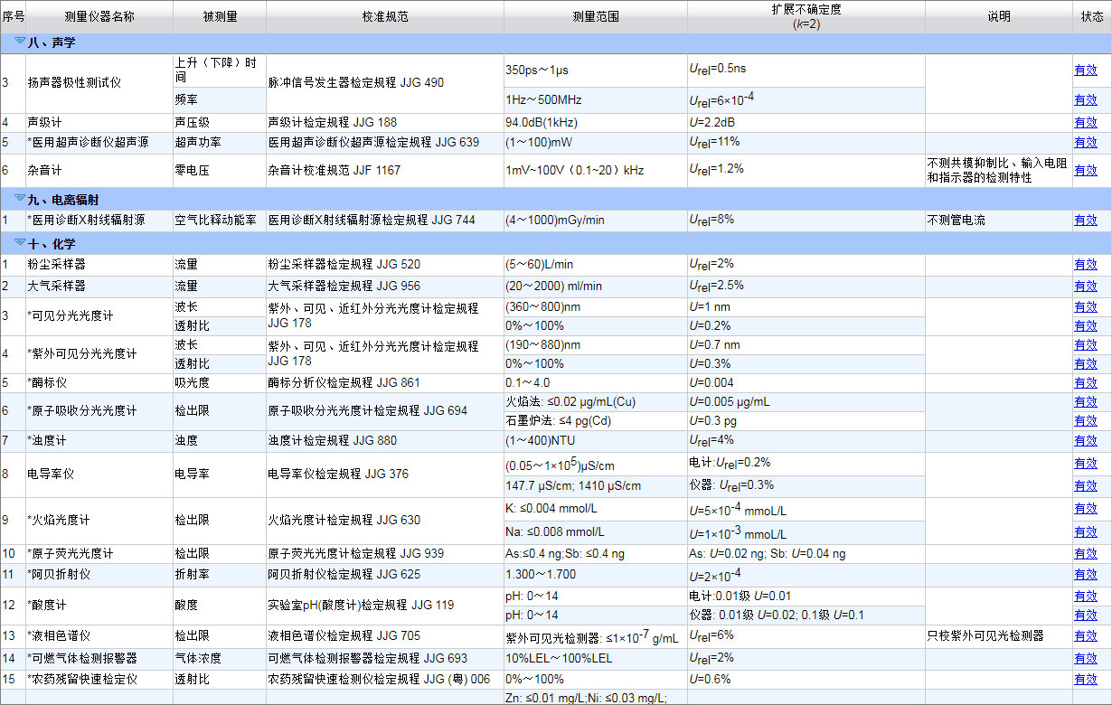
Task: Open 有效 link for 紫外可见分光光度计 (190～880)nm
Action: point(1085,345)
